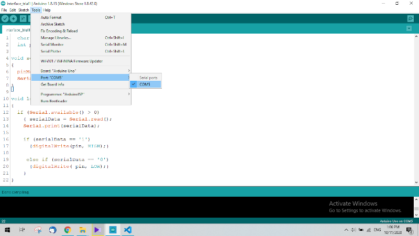Click the battery tray icon

coord(361,230)
